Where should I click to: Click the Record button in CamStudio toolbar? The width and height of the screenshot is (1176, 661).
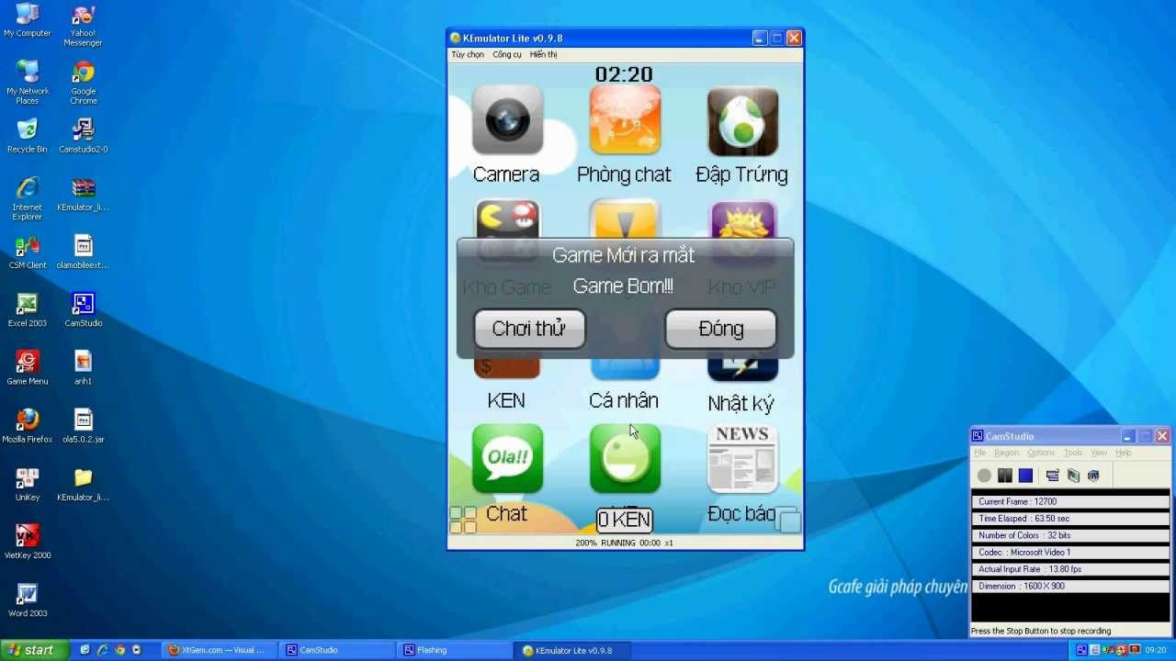tap(984, 476)
